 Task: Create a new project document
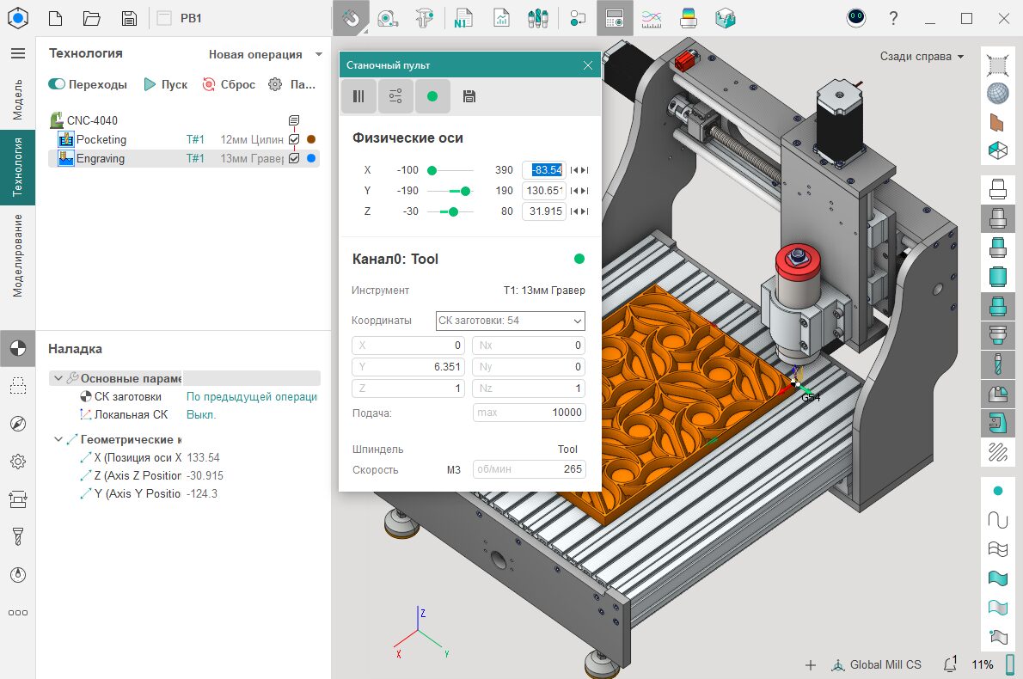pos(55,18)
